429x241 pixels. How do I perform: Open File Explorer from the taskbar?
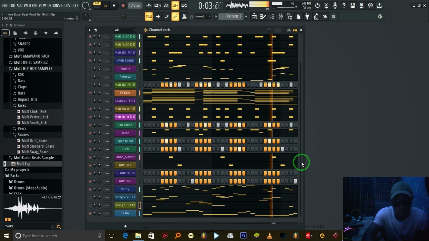138,236
